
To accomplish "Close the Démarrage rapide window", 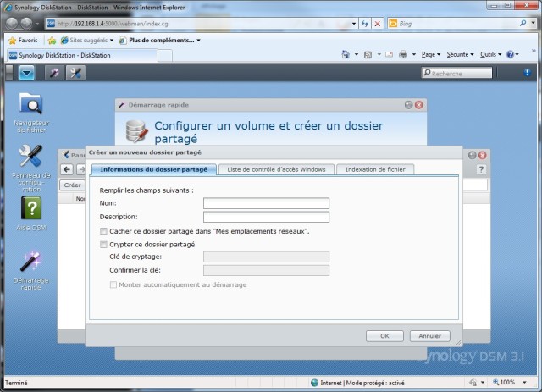I will (x=418, y=105).
